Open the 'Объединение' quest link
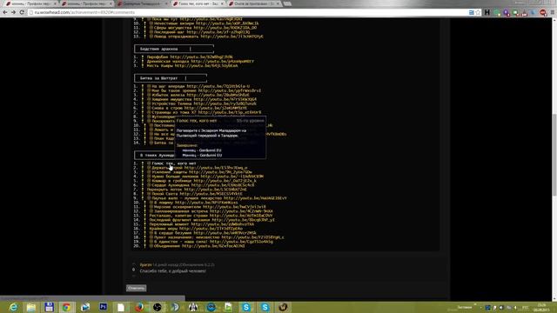Image resolution: width=557 pixels, height=313 pixels. pos(167,246)
